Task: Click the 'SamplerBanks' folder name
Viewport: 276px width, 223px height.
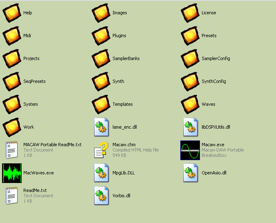Action: (x=126, y=58)
